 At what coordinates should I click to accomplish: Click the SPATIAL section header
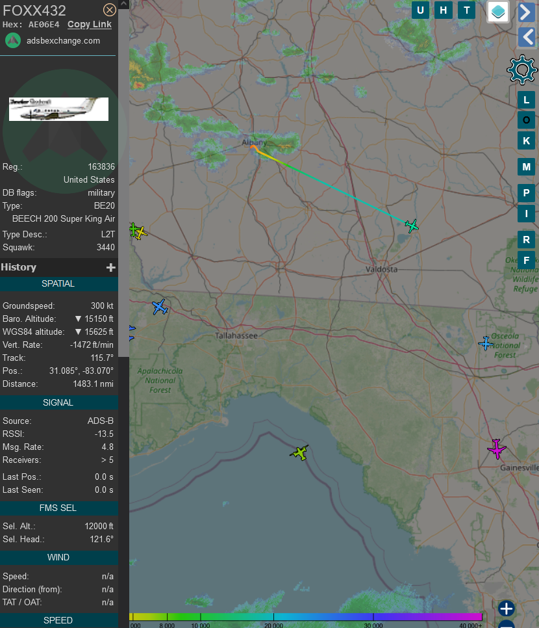click(x=59, y=284)
